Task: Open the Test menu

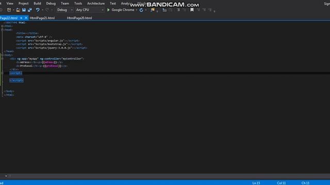Action: pos(113,4)
